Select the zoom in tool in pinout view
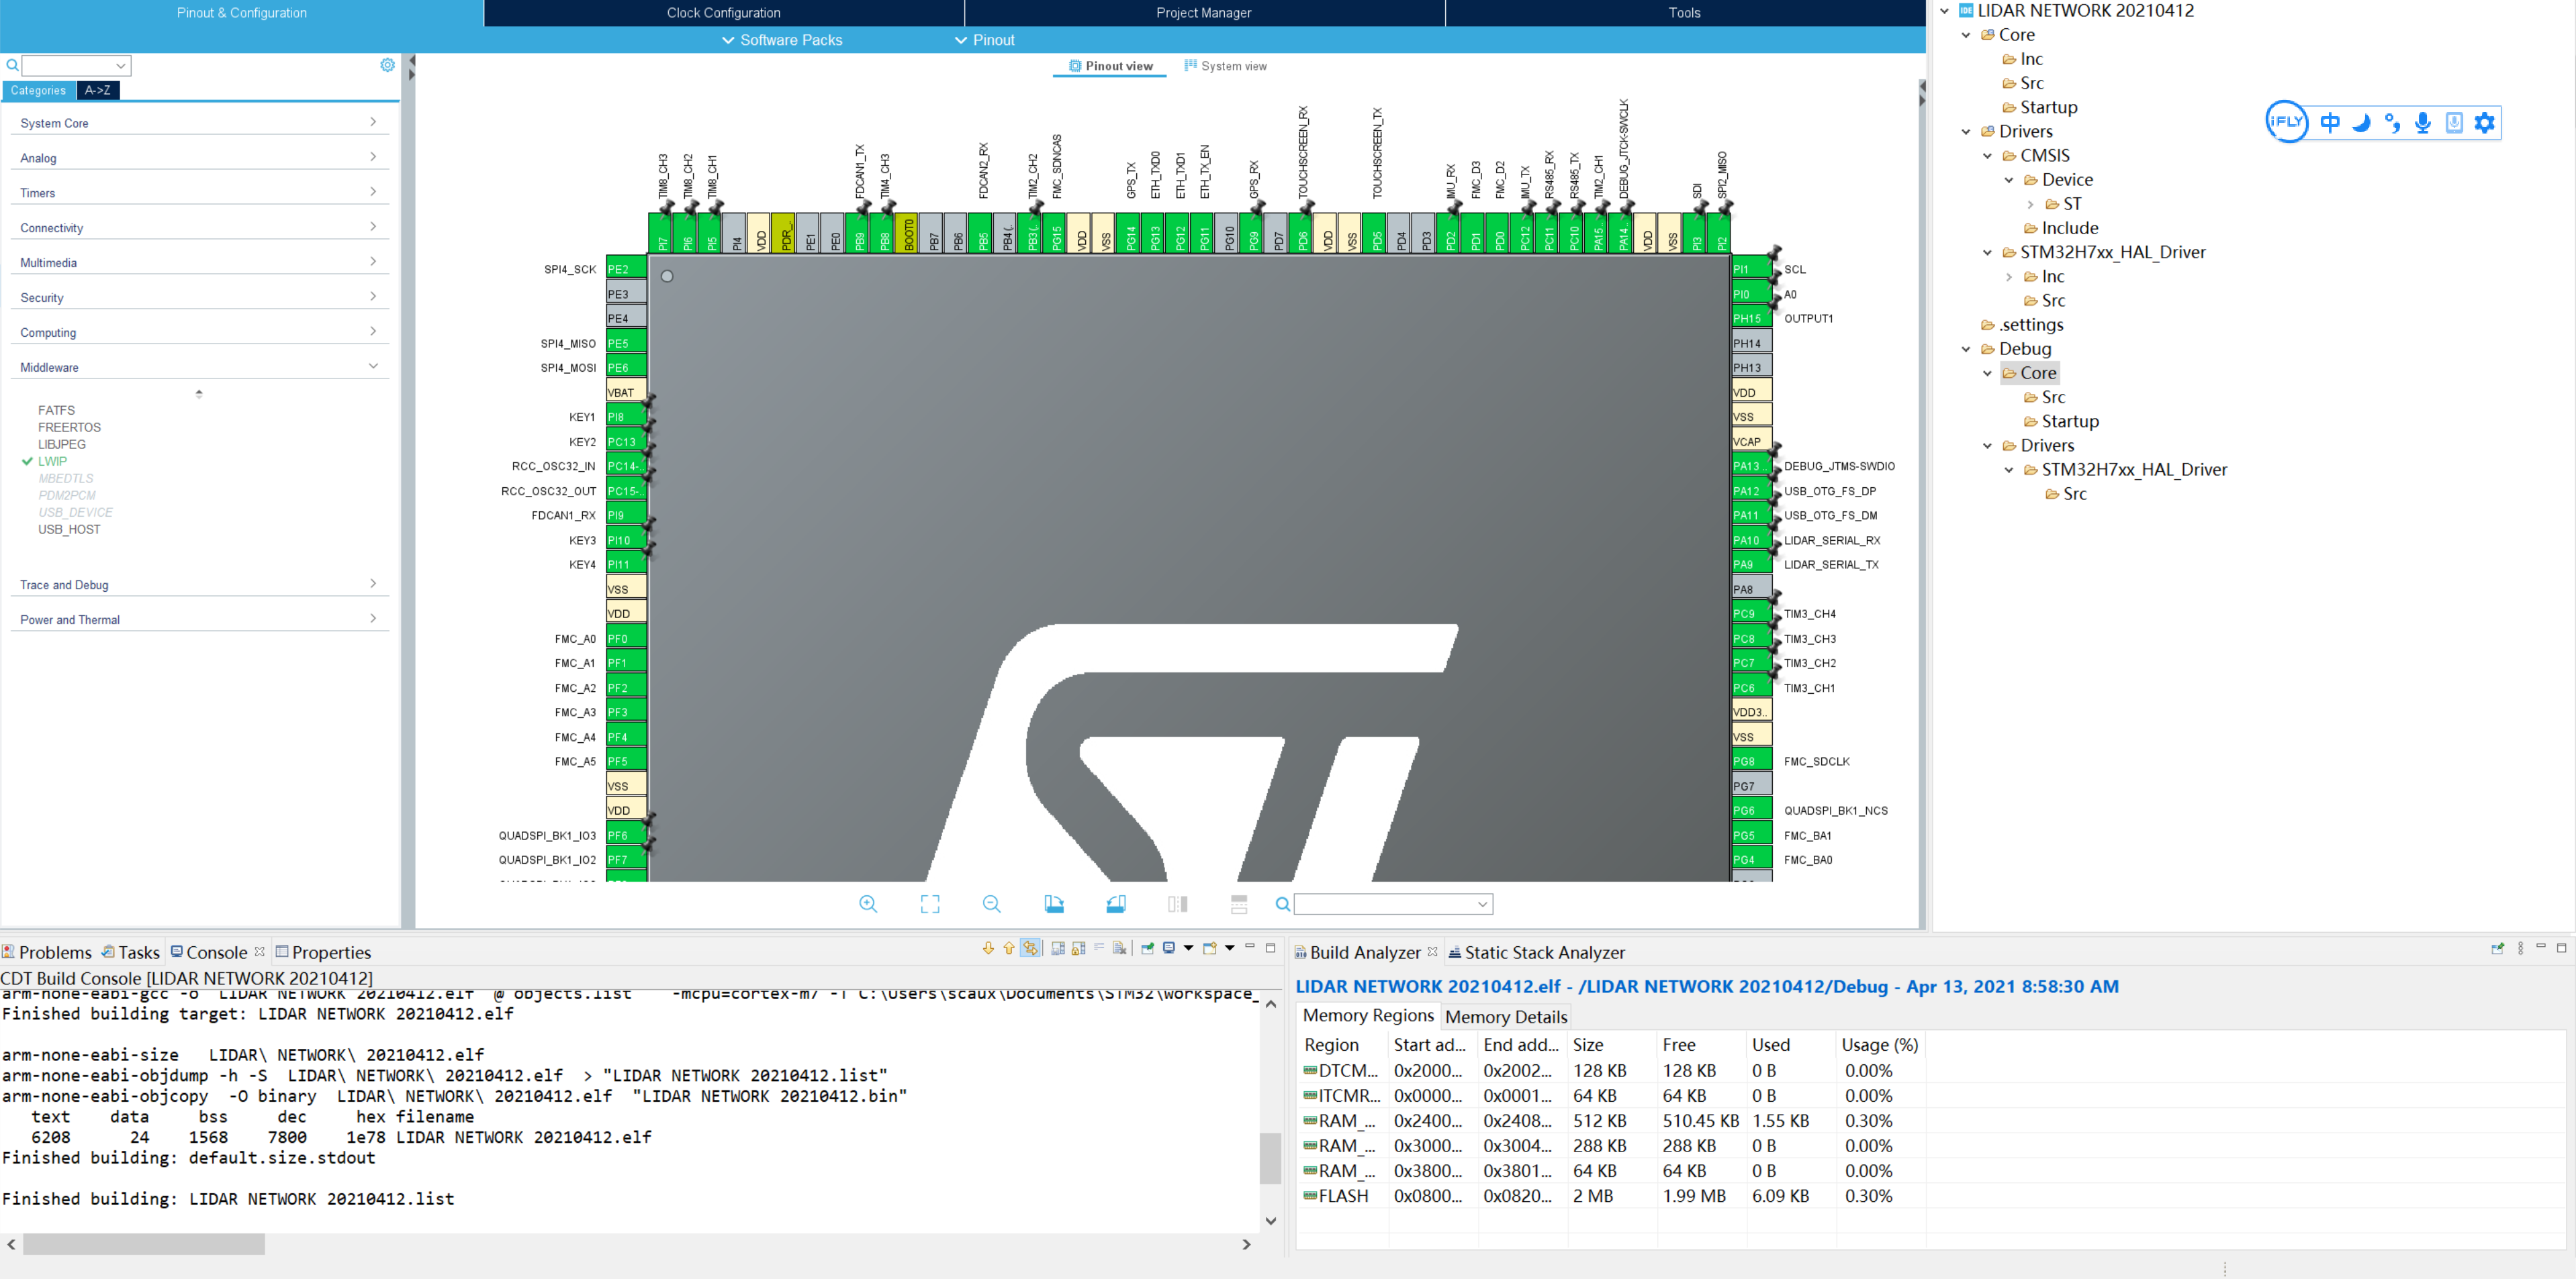2576x1279 pixels. (868, 903)
